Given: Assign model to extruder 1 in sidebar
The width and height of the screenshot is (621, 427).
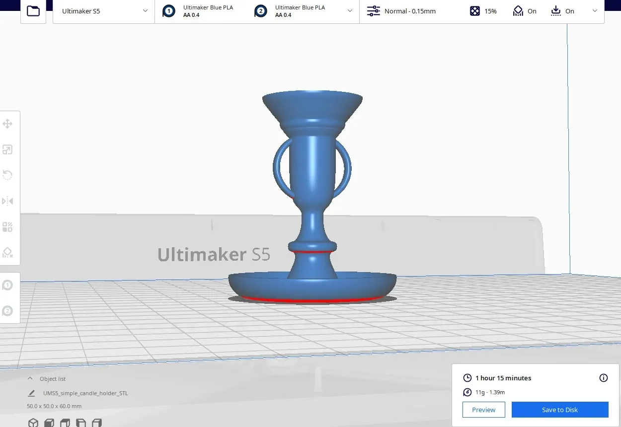Looking at the screenshot, I should [7, 285].
